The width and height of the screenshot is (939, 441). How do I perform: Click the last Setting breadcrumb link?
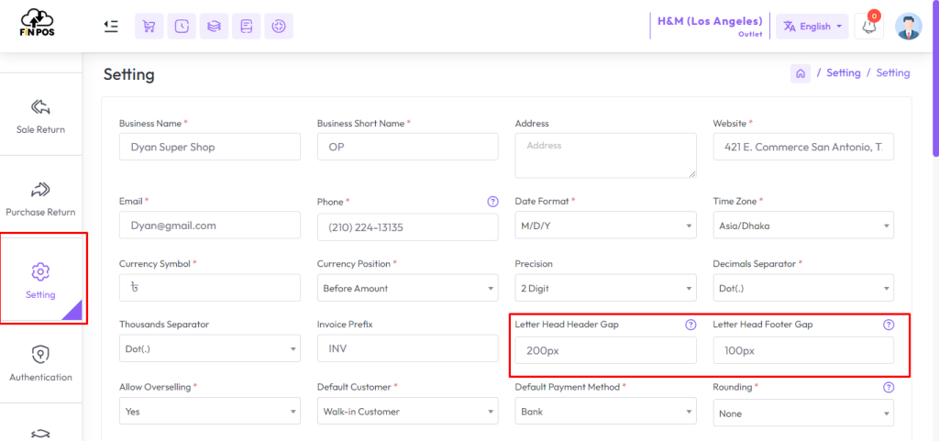(x=893, y=73)
